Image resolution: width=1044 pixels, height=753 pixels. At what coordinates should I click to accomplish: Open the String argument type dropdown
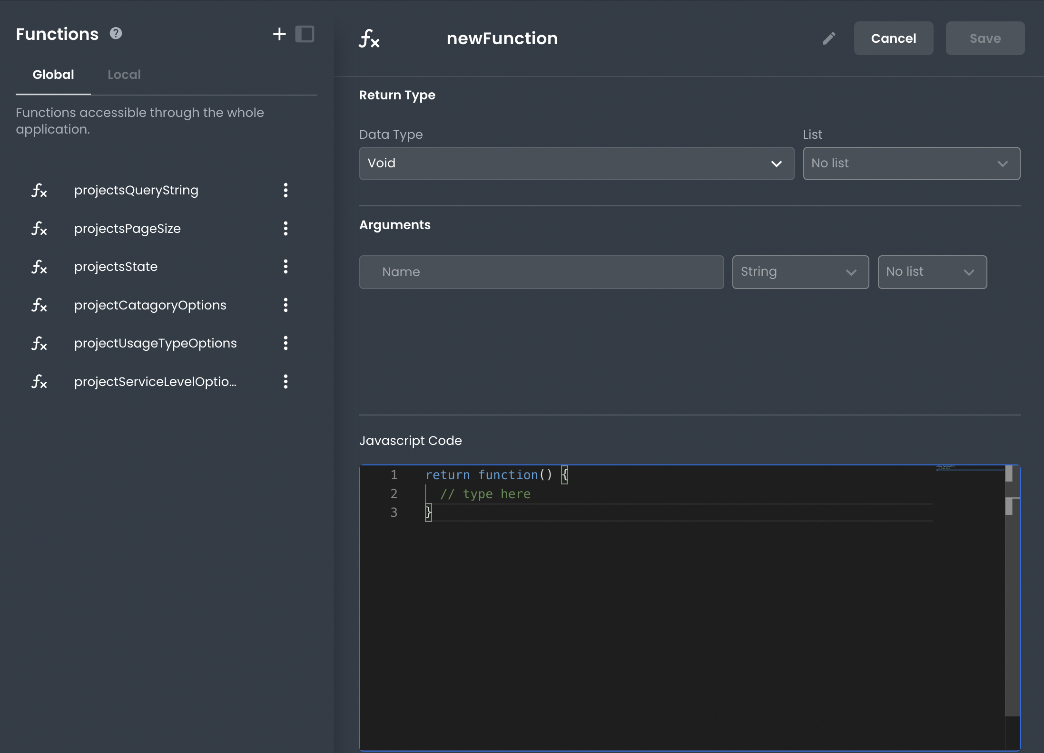pos(800,272)
